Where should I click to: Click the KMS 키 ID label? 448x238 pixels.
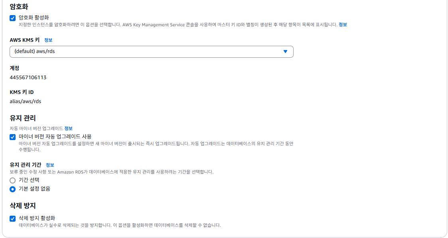[x=22, y=92]
